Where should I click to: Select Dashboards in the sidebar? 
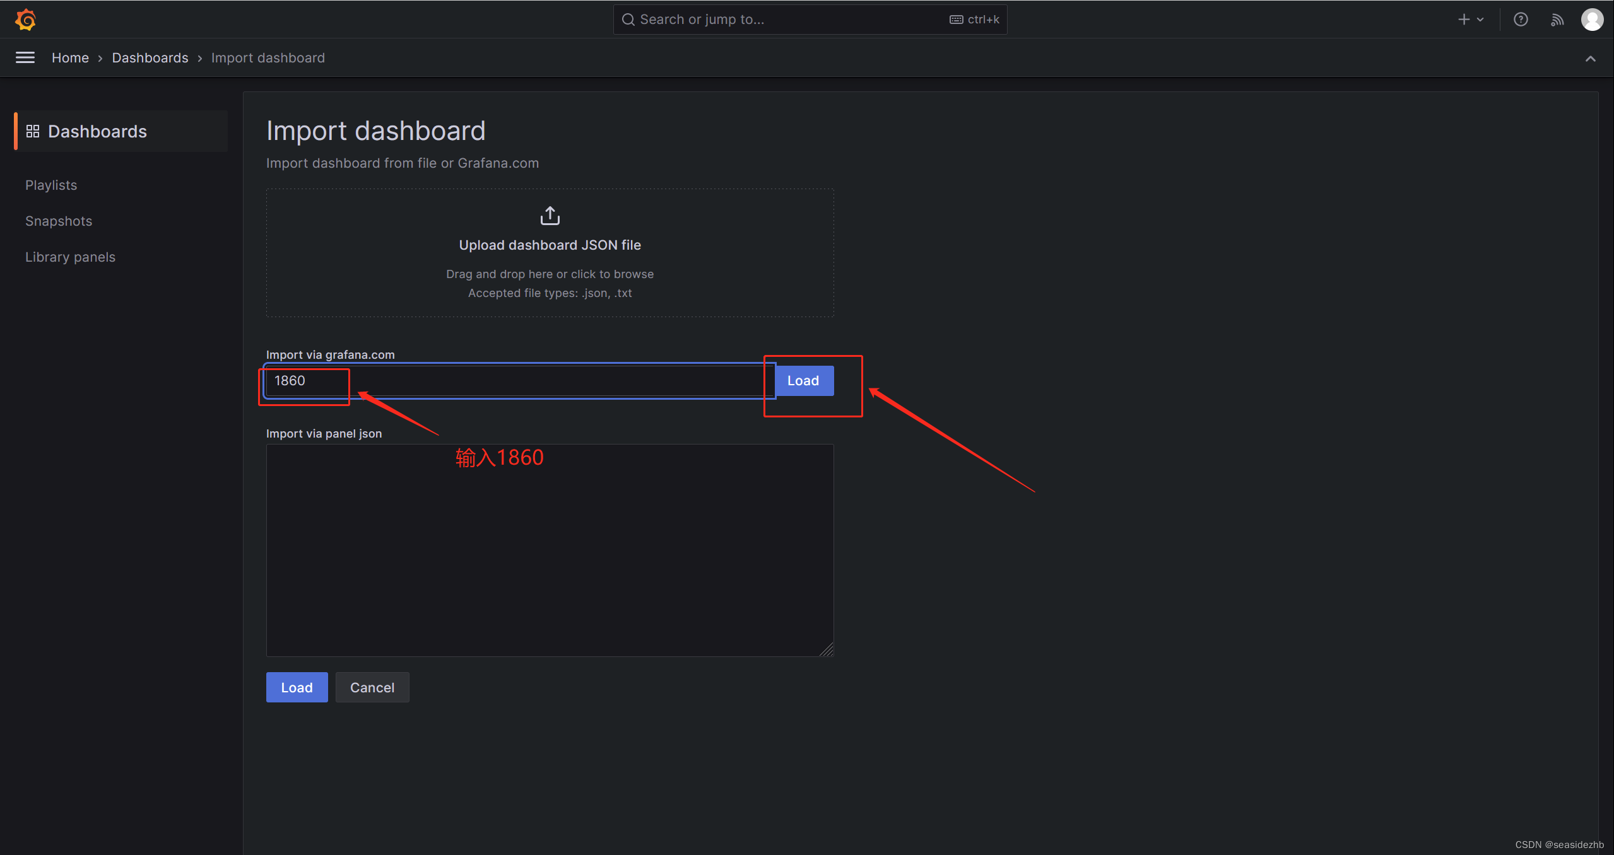pyautogui.click(x=121, y=131)
